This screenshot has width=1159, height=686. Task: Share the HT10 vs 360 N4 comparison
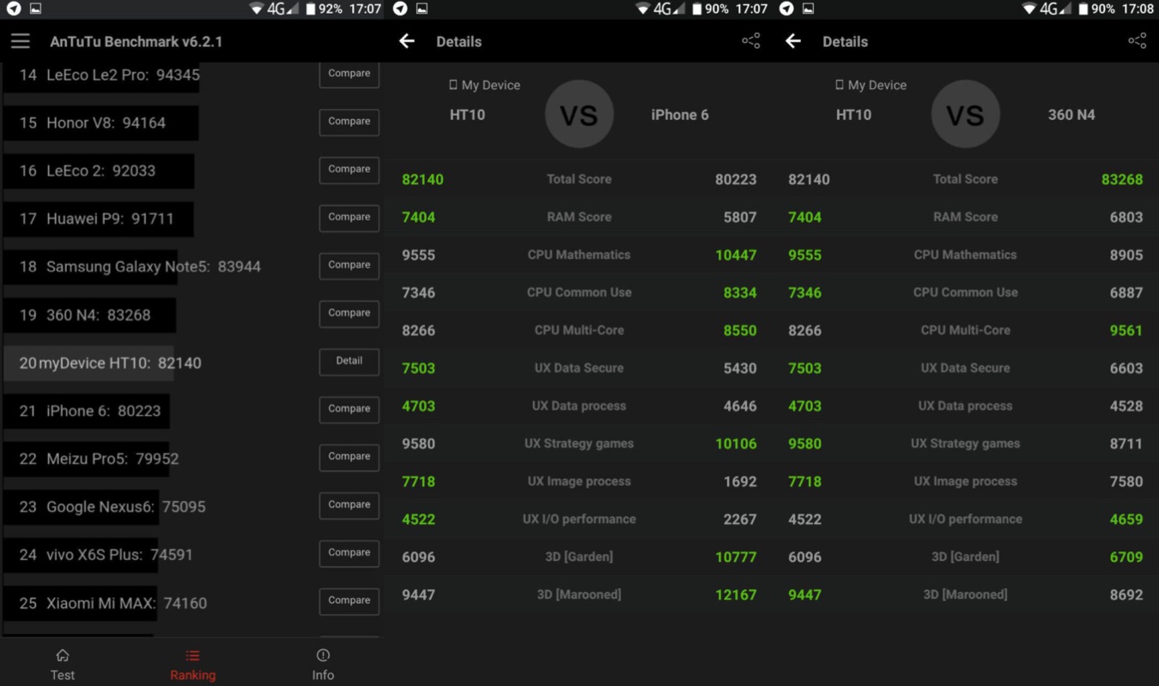1138,41
